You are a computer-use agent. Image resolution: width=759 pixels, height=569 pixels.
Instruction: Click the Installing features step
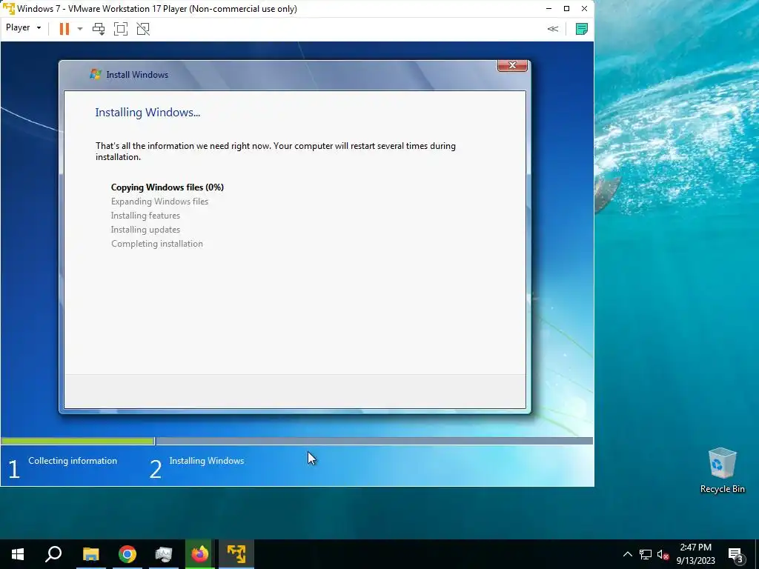pyautogui.click(x=145, y=216)
